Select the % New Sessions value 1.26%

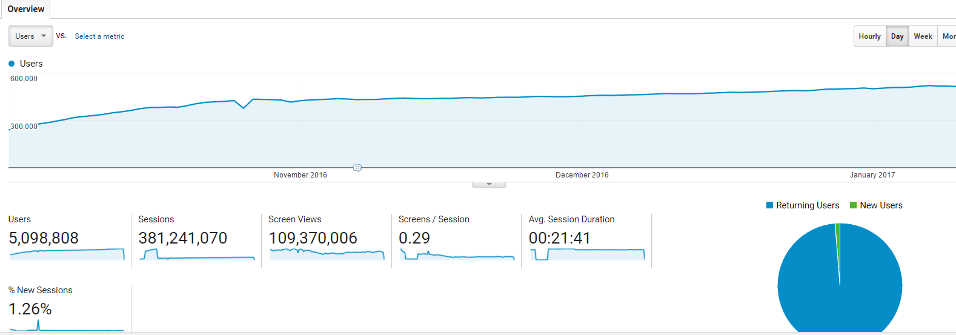[x=30, y=309]
